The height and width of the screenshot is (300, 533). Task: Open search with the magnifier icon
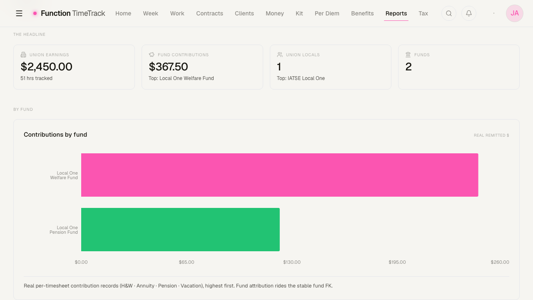point(449,13)
